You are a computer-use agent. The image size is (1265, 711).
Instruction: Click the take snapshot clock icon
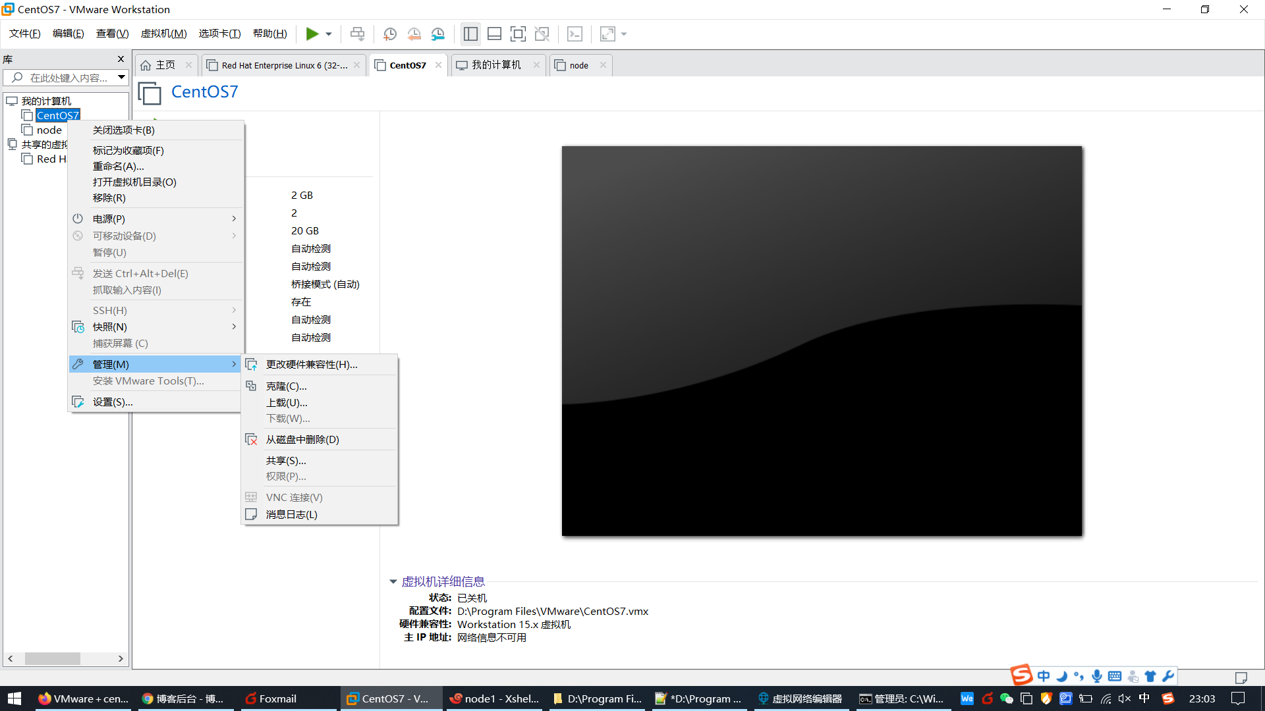[x=389, y=34]
